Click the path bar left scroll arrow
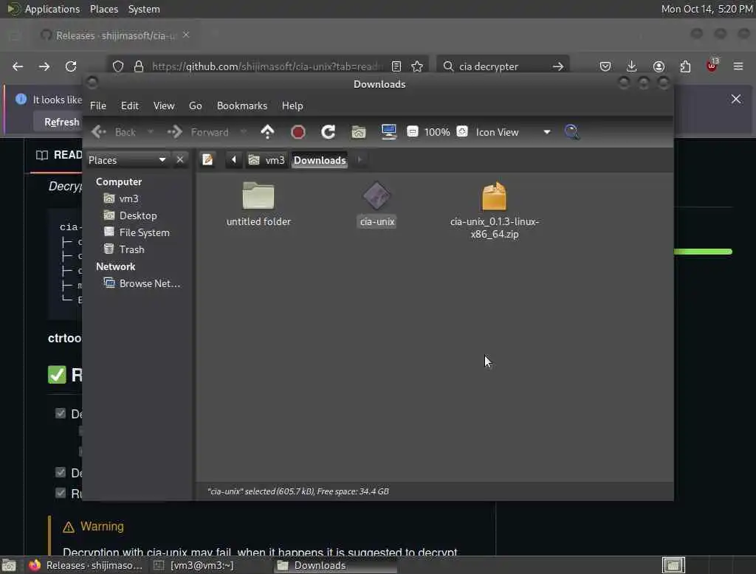756x574 pixels. 234,159
